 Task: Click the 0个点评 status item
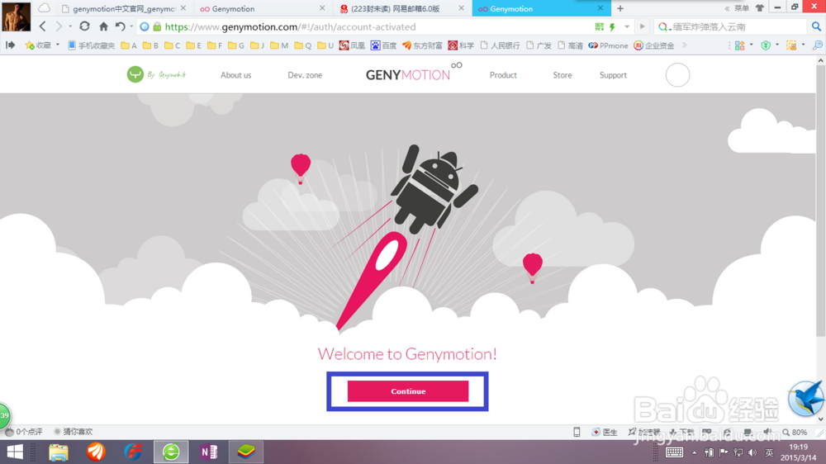tap(24, 432)
